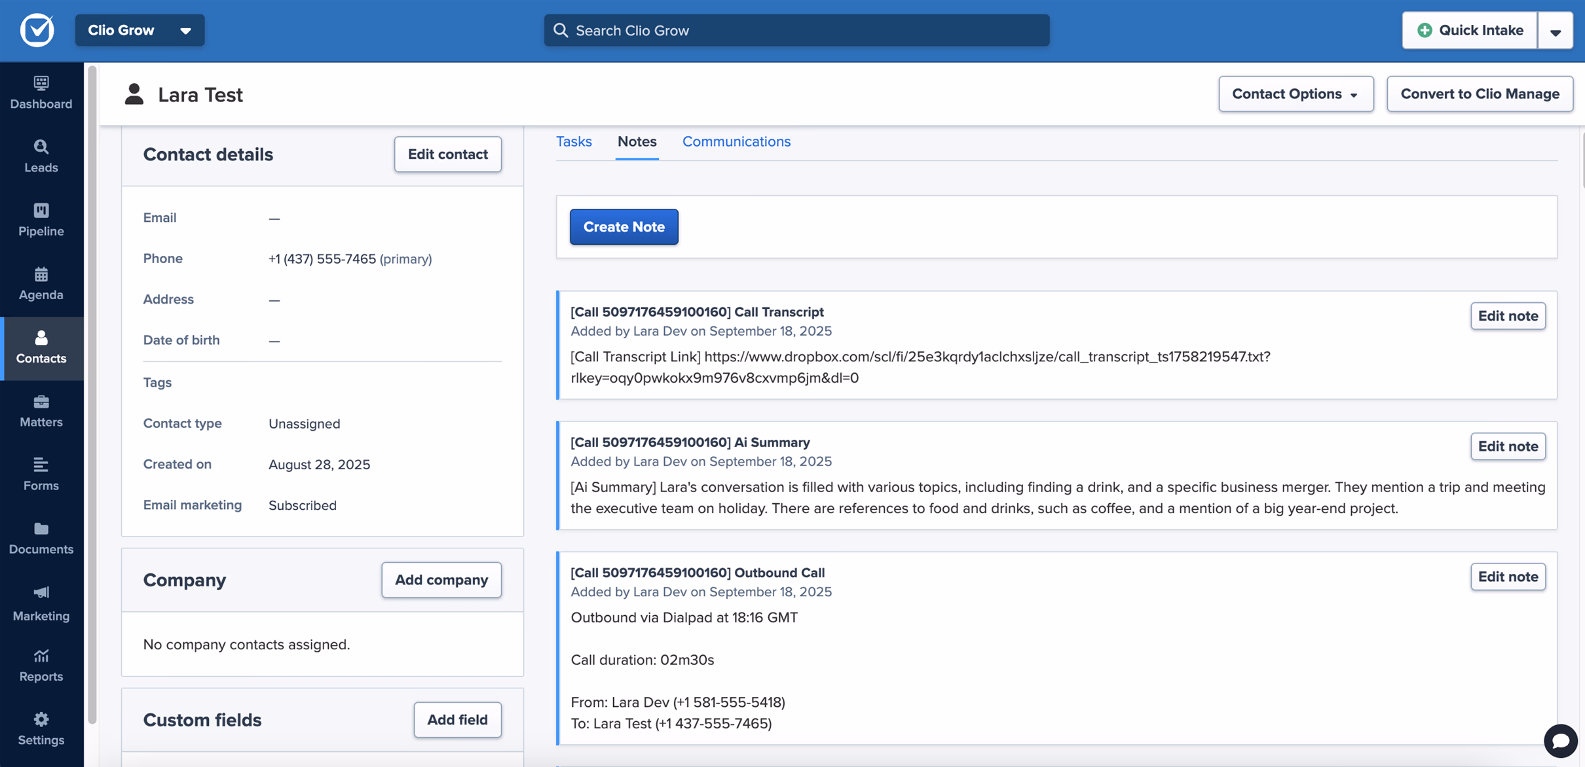This screenshot has width=1585, height=767.
Task: View the Agenda calendar
Action: (x=41, y=283)
